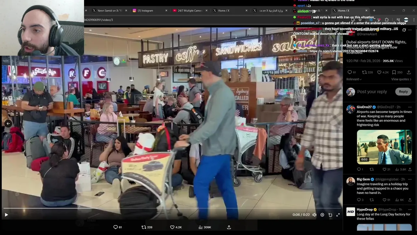Open View quotes link
The height and width of the screenshot is (235, 417).
coord(401,79)
